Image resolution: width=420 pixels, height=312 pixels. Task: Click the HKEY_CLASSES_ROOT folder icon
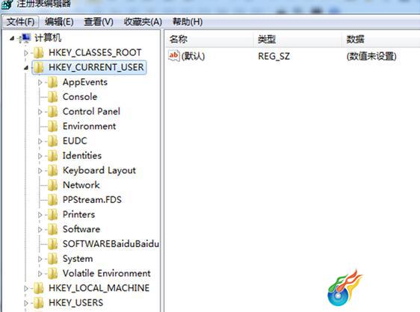39,53
